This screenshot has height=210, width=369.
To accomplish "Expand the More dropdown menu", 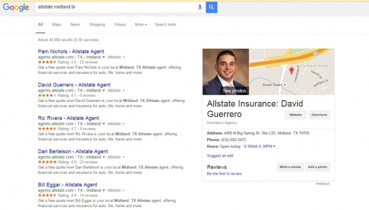I will (x=141, y=25).
